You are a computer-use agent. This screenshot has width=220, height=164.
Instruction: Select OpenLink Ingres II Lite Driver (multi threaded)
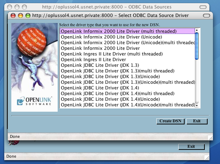coord(127,54)
